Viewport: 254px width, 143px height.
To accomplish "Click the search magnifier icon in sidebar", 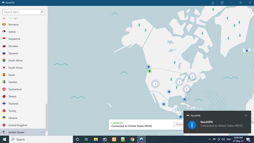I will [x=42, y=12].
